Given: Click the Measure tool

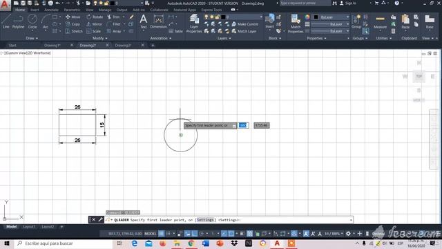Looking at the screenshot, I should point(380,22).
